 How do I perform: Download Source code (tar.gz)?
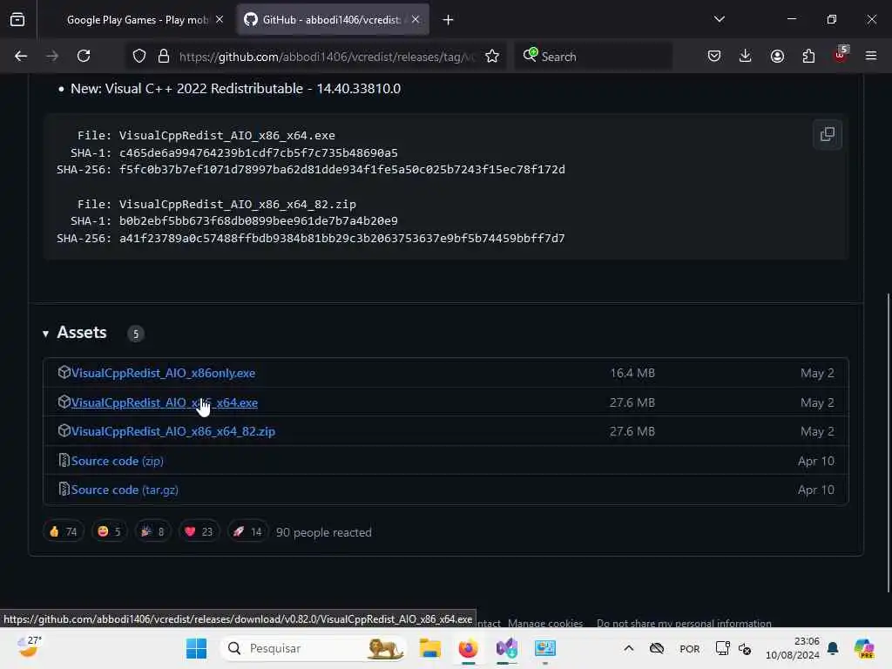[x=125, y=490]
